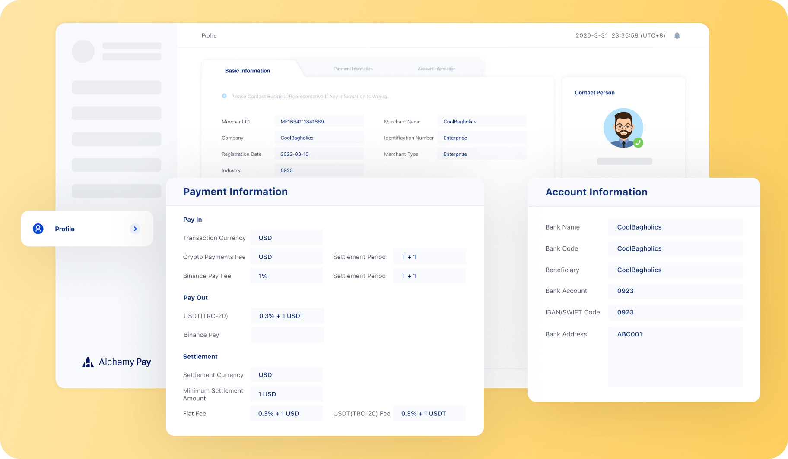Click the Bank Name field

click(675, 227)
